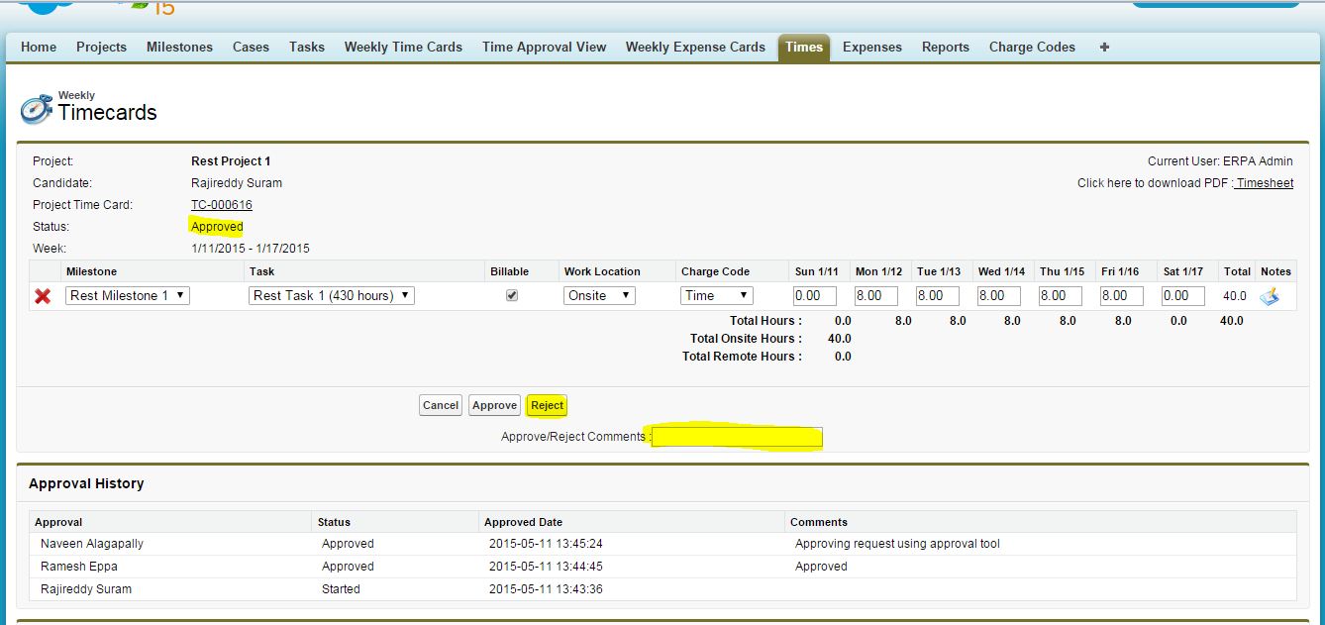Click the plus icon to add tab
The image size is (1325, 625).
(x=1104, y=47)
